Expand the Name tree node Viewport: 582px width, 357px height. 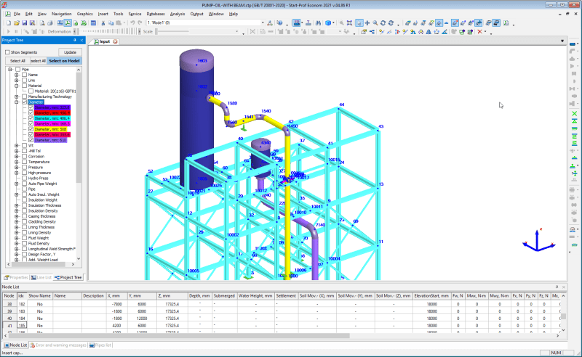coord(16,75)
